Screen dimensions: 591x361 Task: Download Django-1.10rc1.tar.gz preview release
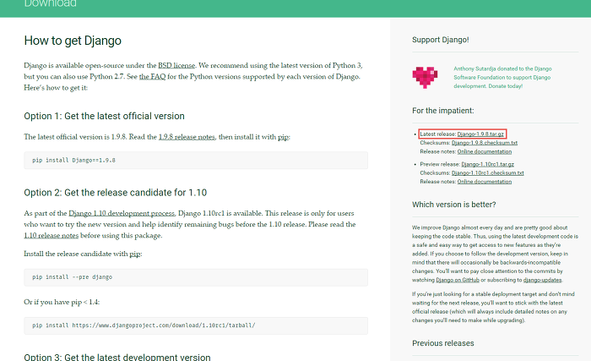(x=487, y=164)
